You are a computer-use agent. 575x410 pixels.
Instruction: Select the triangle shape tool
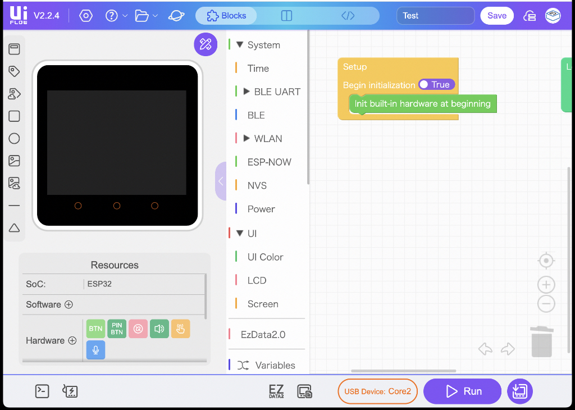pos(14,227)
